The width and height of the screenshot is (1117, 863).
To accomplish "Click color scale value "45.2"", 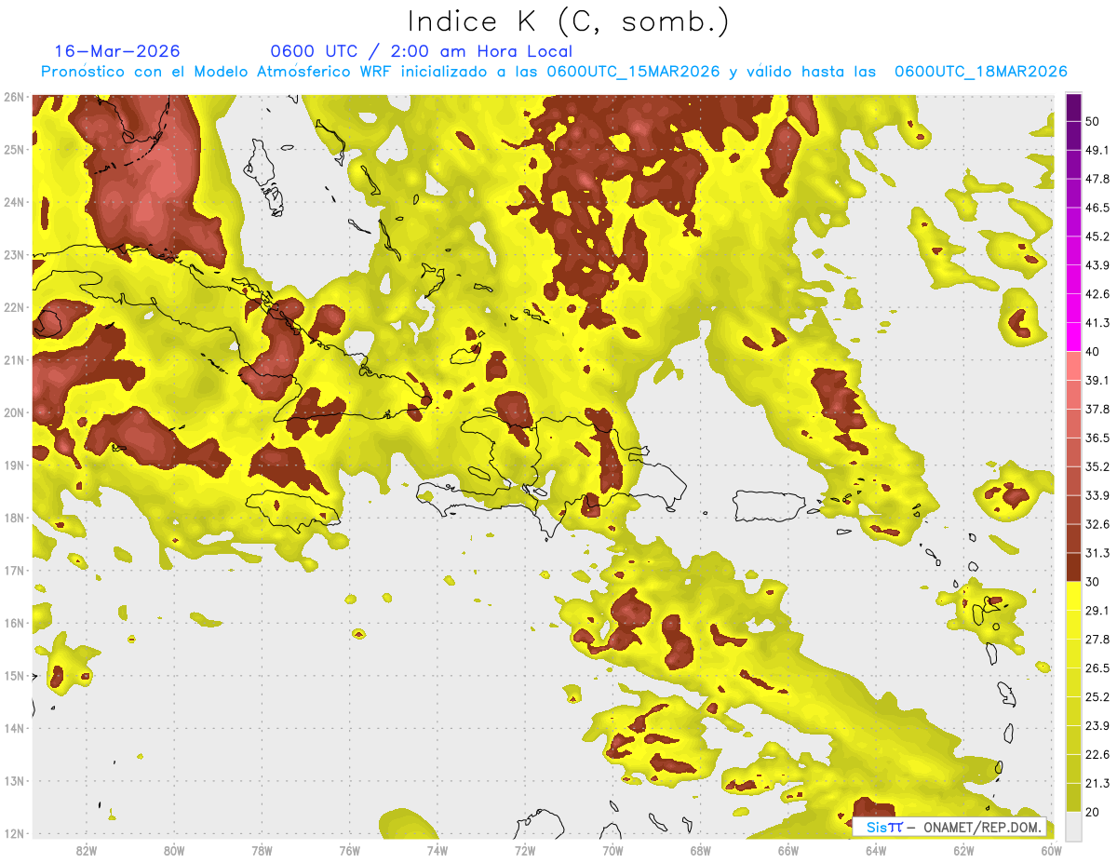I will click(1097, 236).
